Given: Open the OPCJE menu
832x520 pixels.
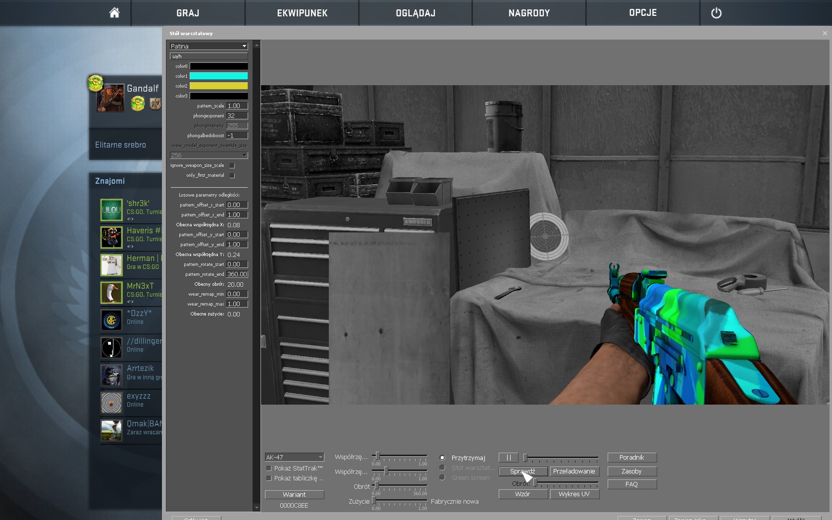Looking at the screenshot, I should point(643,13).
